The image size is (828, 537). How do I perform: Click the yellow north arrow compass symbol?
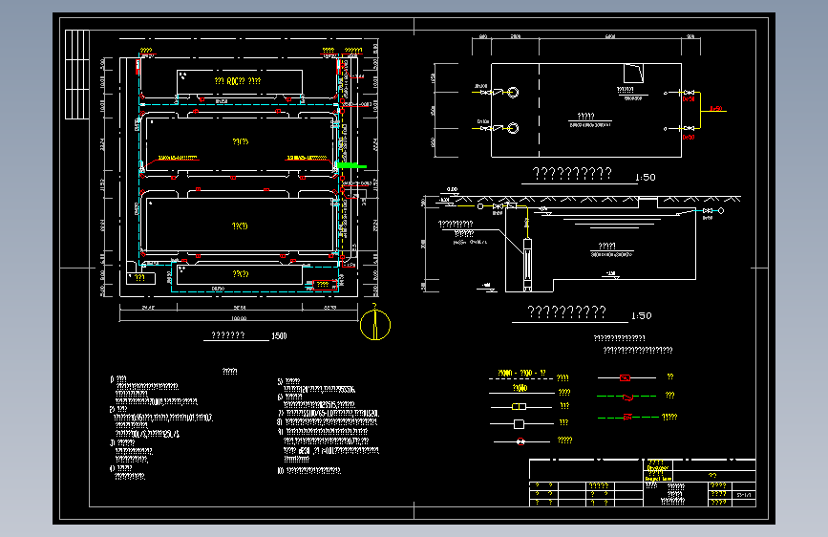point(375,325)
